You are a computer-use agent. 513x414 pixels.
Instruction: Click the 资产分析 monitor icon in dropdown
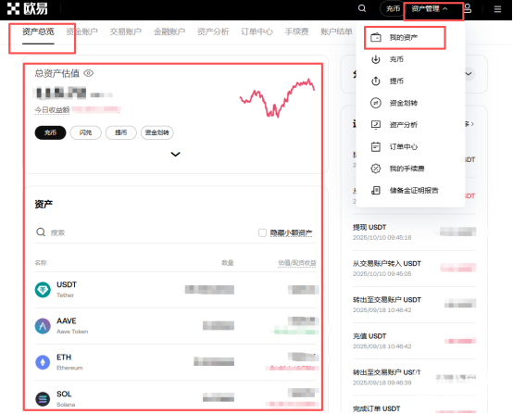(x=376, y=125)
